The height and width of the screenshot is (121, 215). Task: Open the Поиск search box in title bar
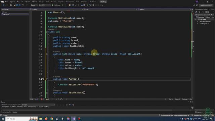pos(94,2)
